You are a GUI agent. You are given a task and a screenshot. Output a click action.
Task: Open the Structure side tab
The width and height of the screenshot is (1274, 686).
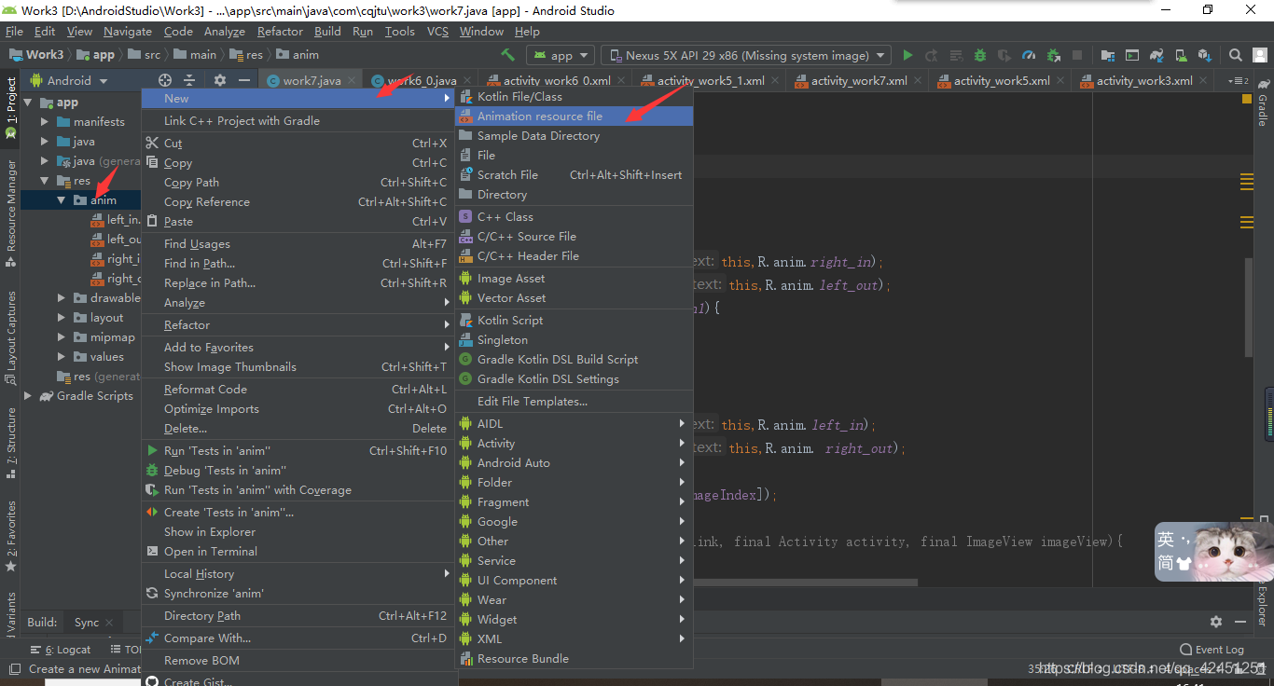click(10, 442)
